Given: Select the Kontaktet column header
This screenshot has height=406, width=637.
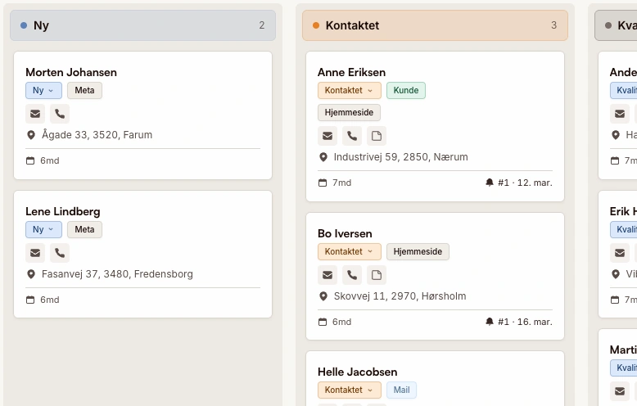Looking at the screenshot, I should 435,25.
